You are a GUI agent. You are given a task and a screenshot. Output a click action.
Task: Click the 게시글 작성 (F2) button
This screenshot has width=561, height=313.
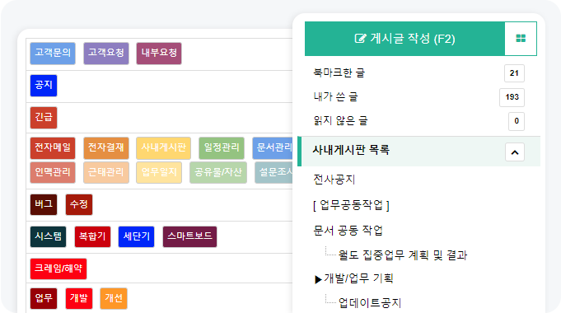(404, 39)
